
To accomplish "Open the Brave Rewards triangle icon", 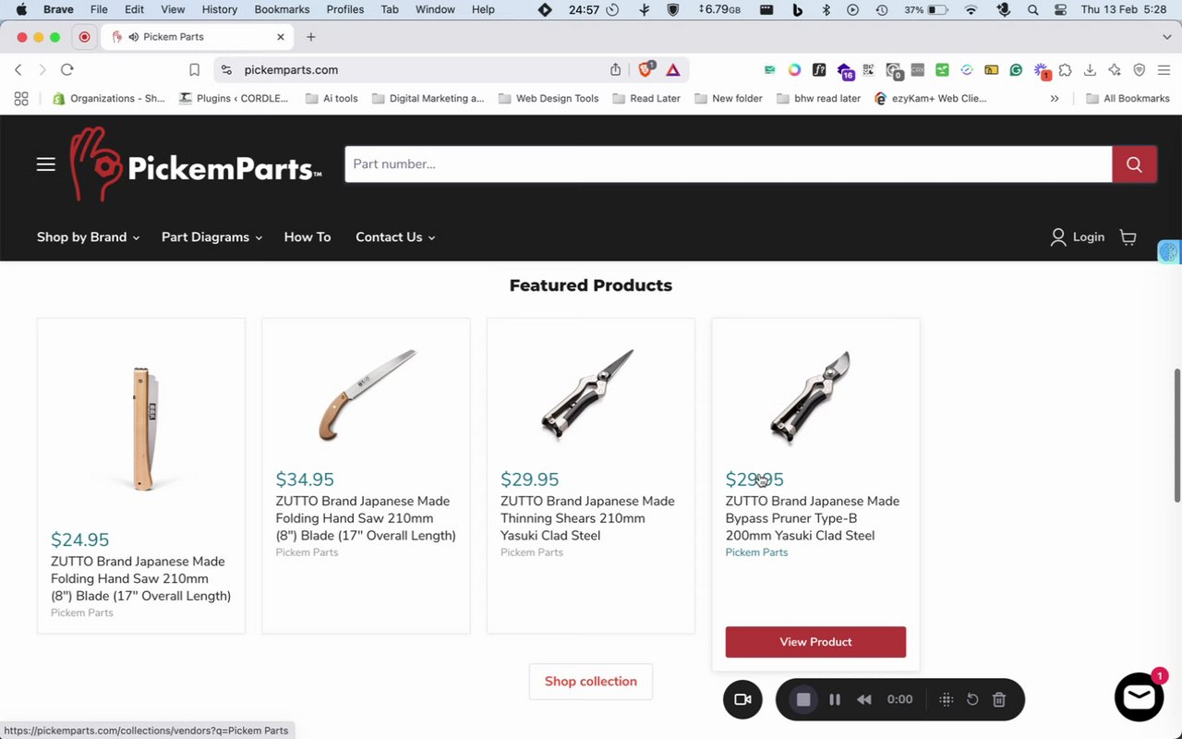I will pyautogui.click(x=673, y=69).
